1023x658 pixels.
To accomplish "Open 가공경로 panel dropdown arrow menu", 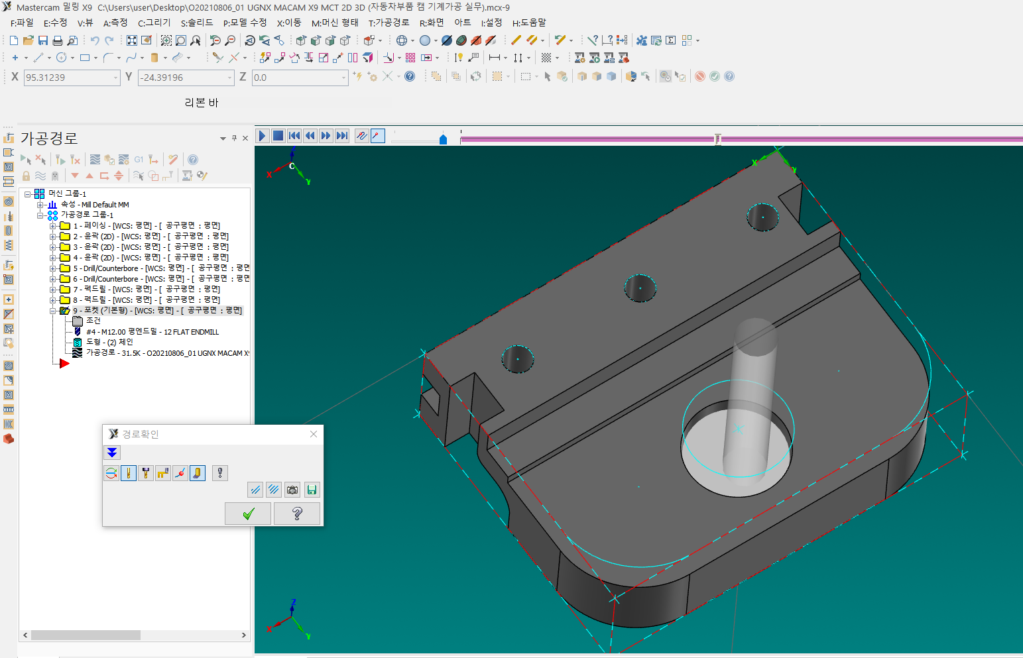I will pos(223,138).
